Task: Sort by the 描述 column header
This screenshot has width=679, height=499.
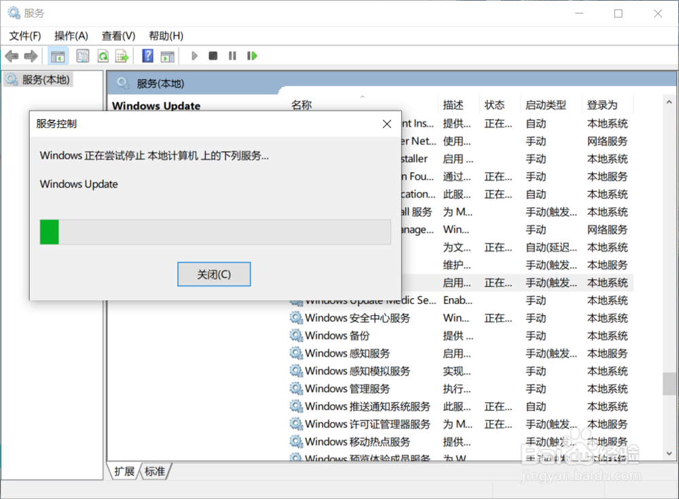Action: point(454,105)
